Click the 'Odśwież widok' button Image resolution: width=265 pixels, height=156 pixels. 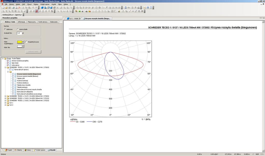click(33, 51)
